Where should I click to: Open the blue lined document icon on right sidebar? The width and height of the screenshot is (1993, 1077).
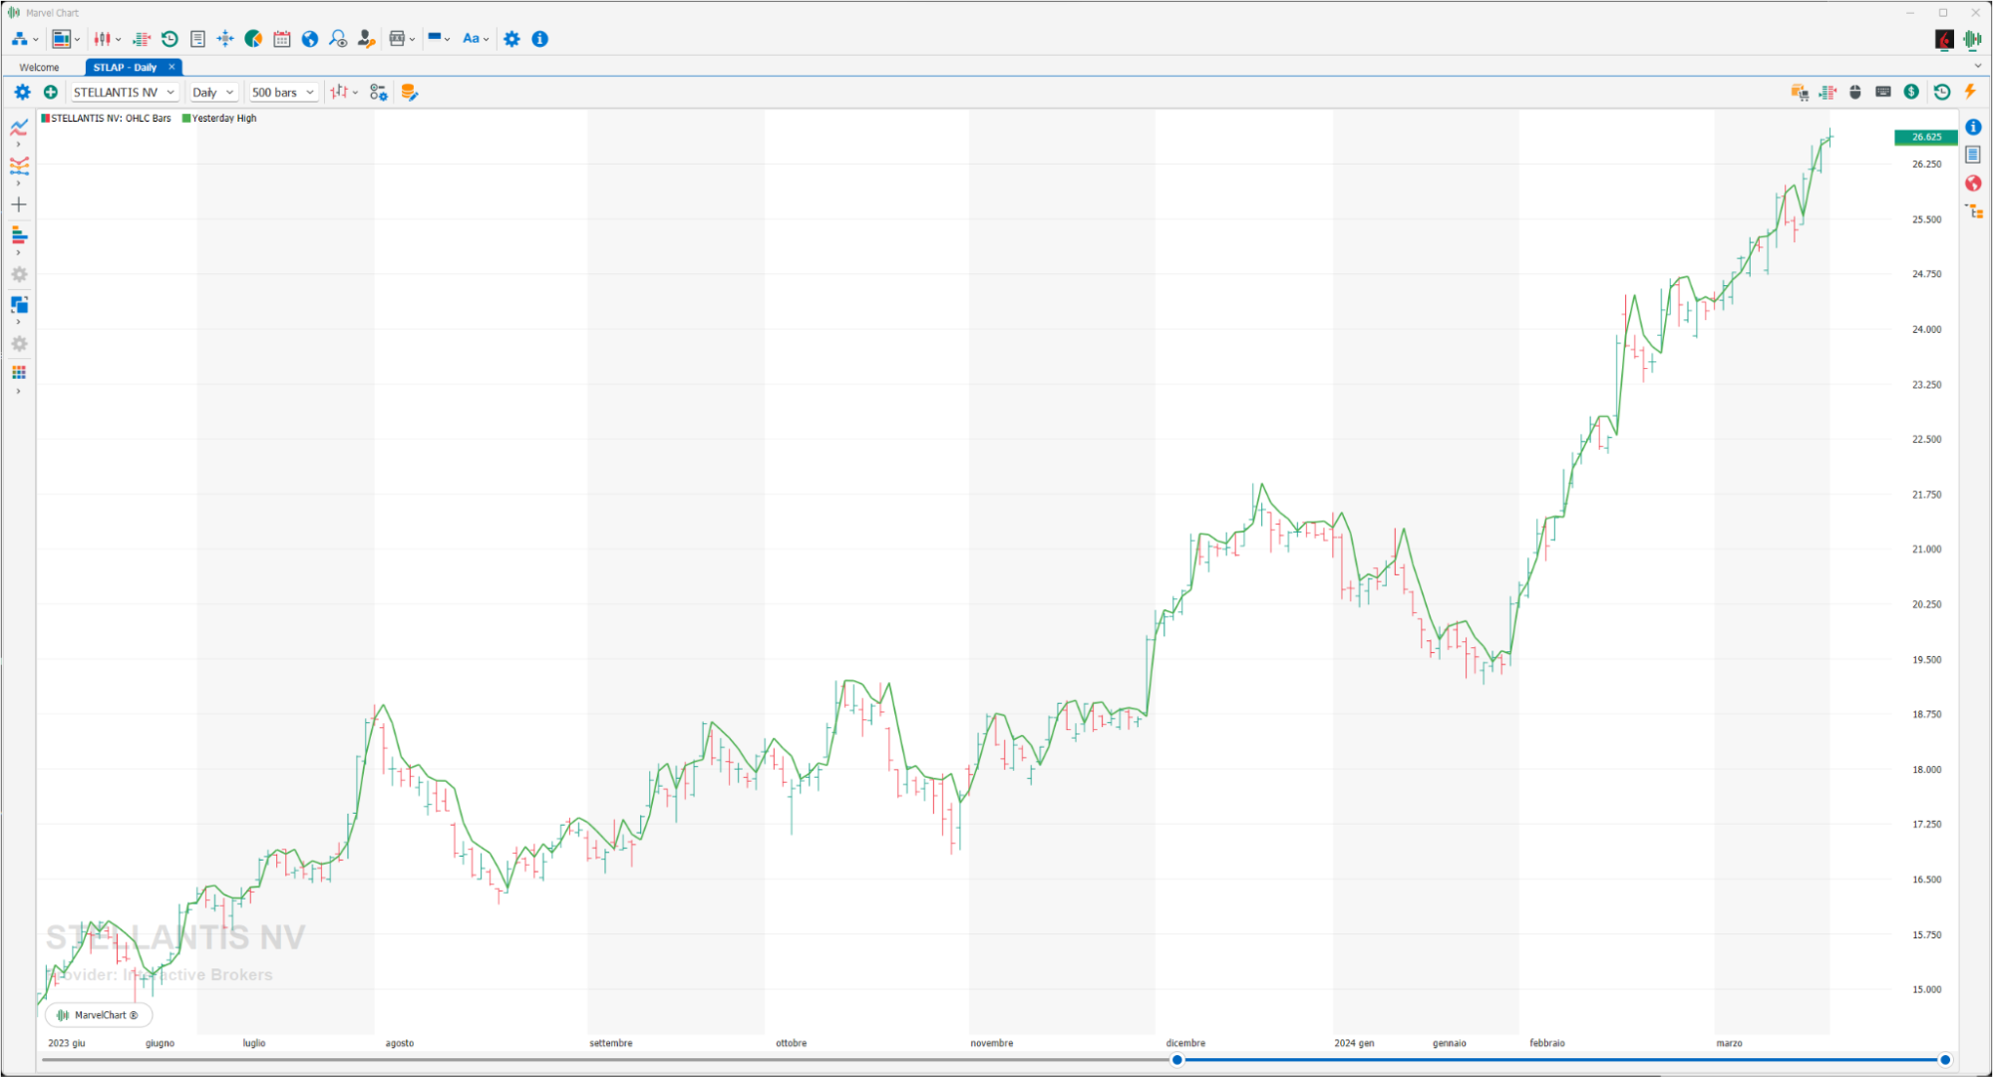click(x=1973, y=155)
